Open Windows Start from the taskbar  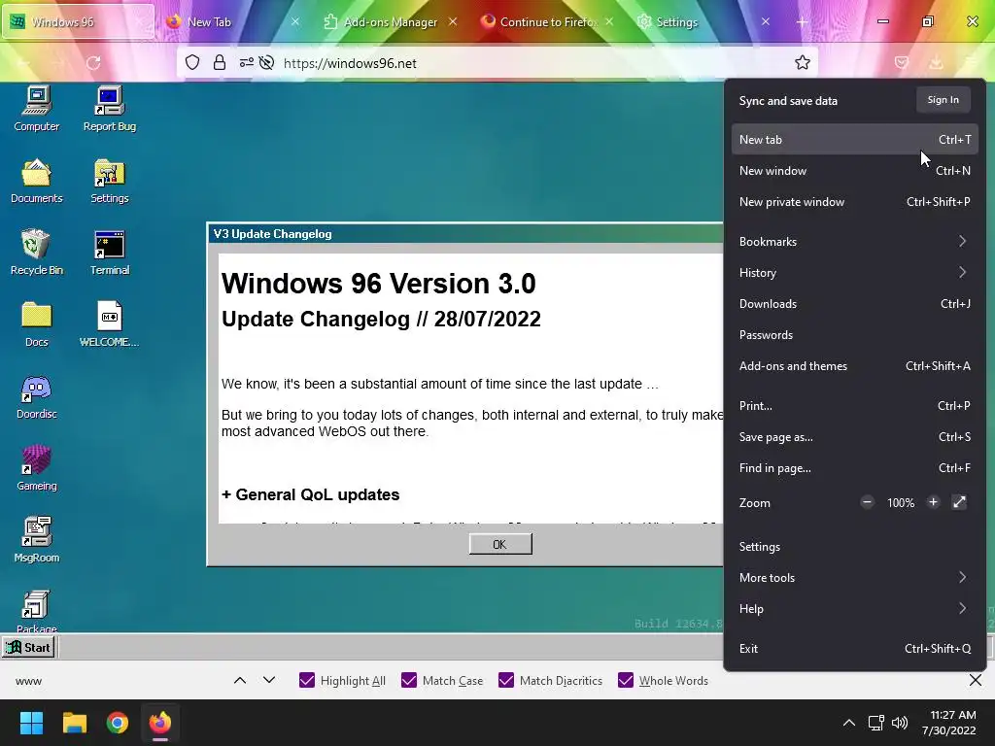click(x=31, y=723)
